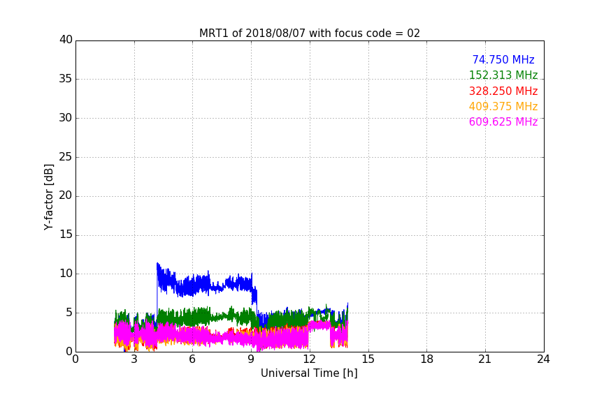Click the plot title MRT1 of 2018/08/07
Image resolution: width=604 pixels, height=402 pixels.
[x=309, y=33]
